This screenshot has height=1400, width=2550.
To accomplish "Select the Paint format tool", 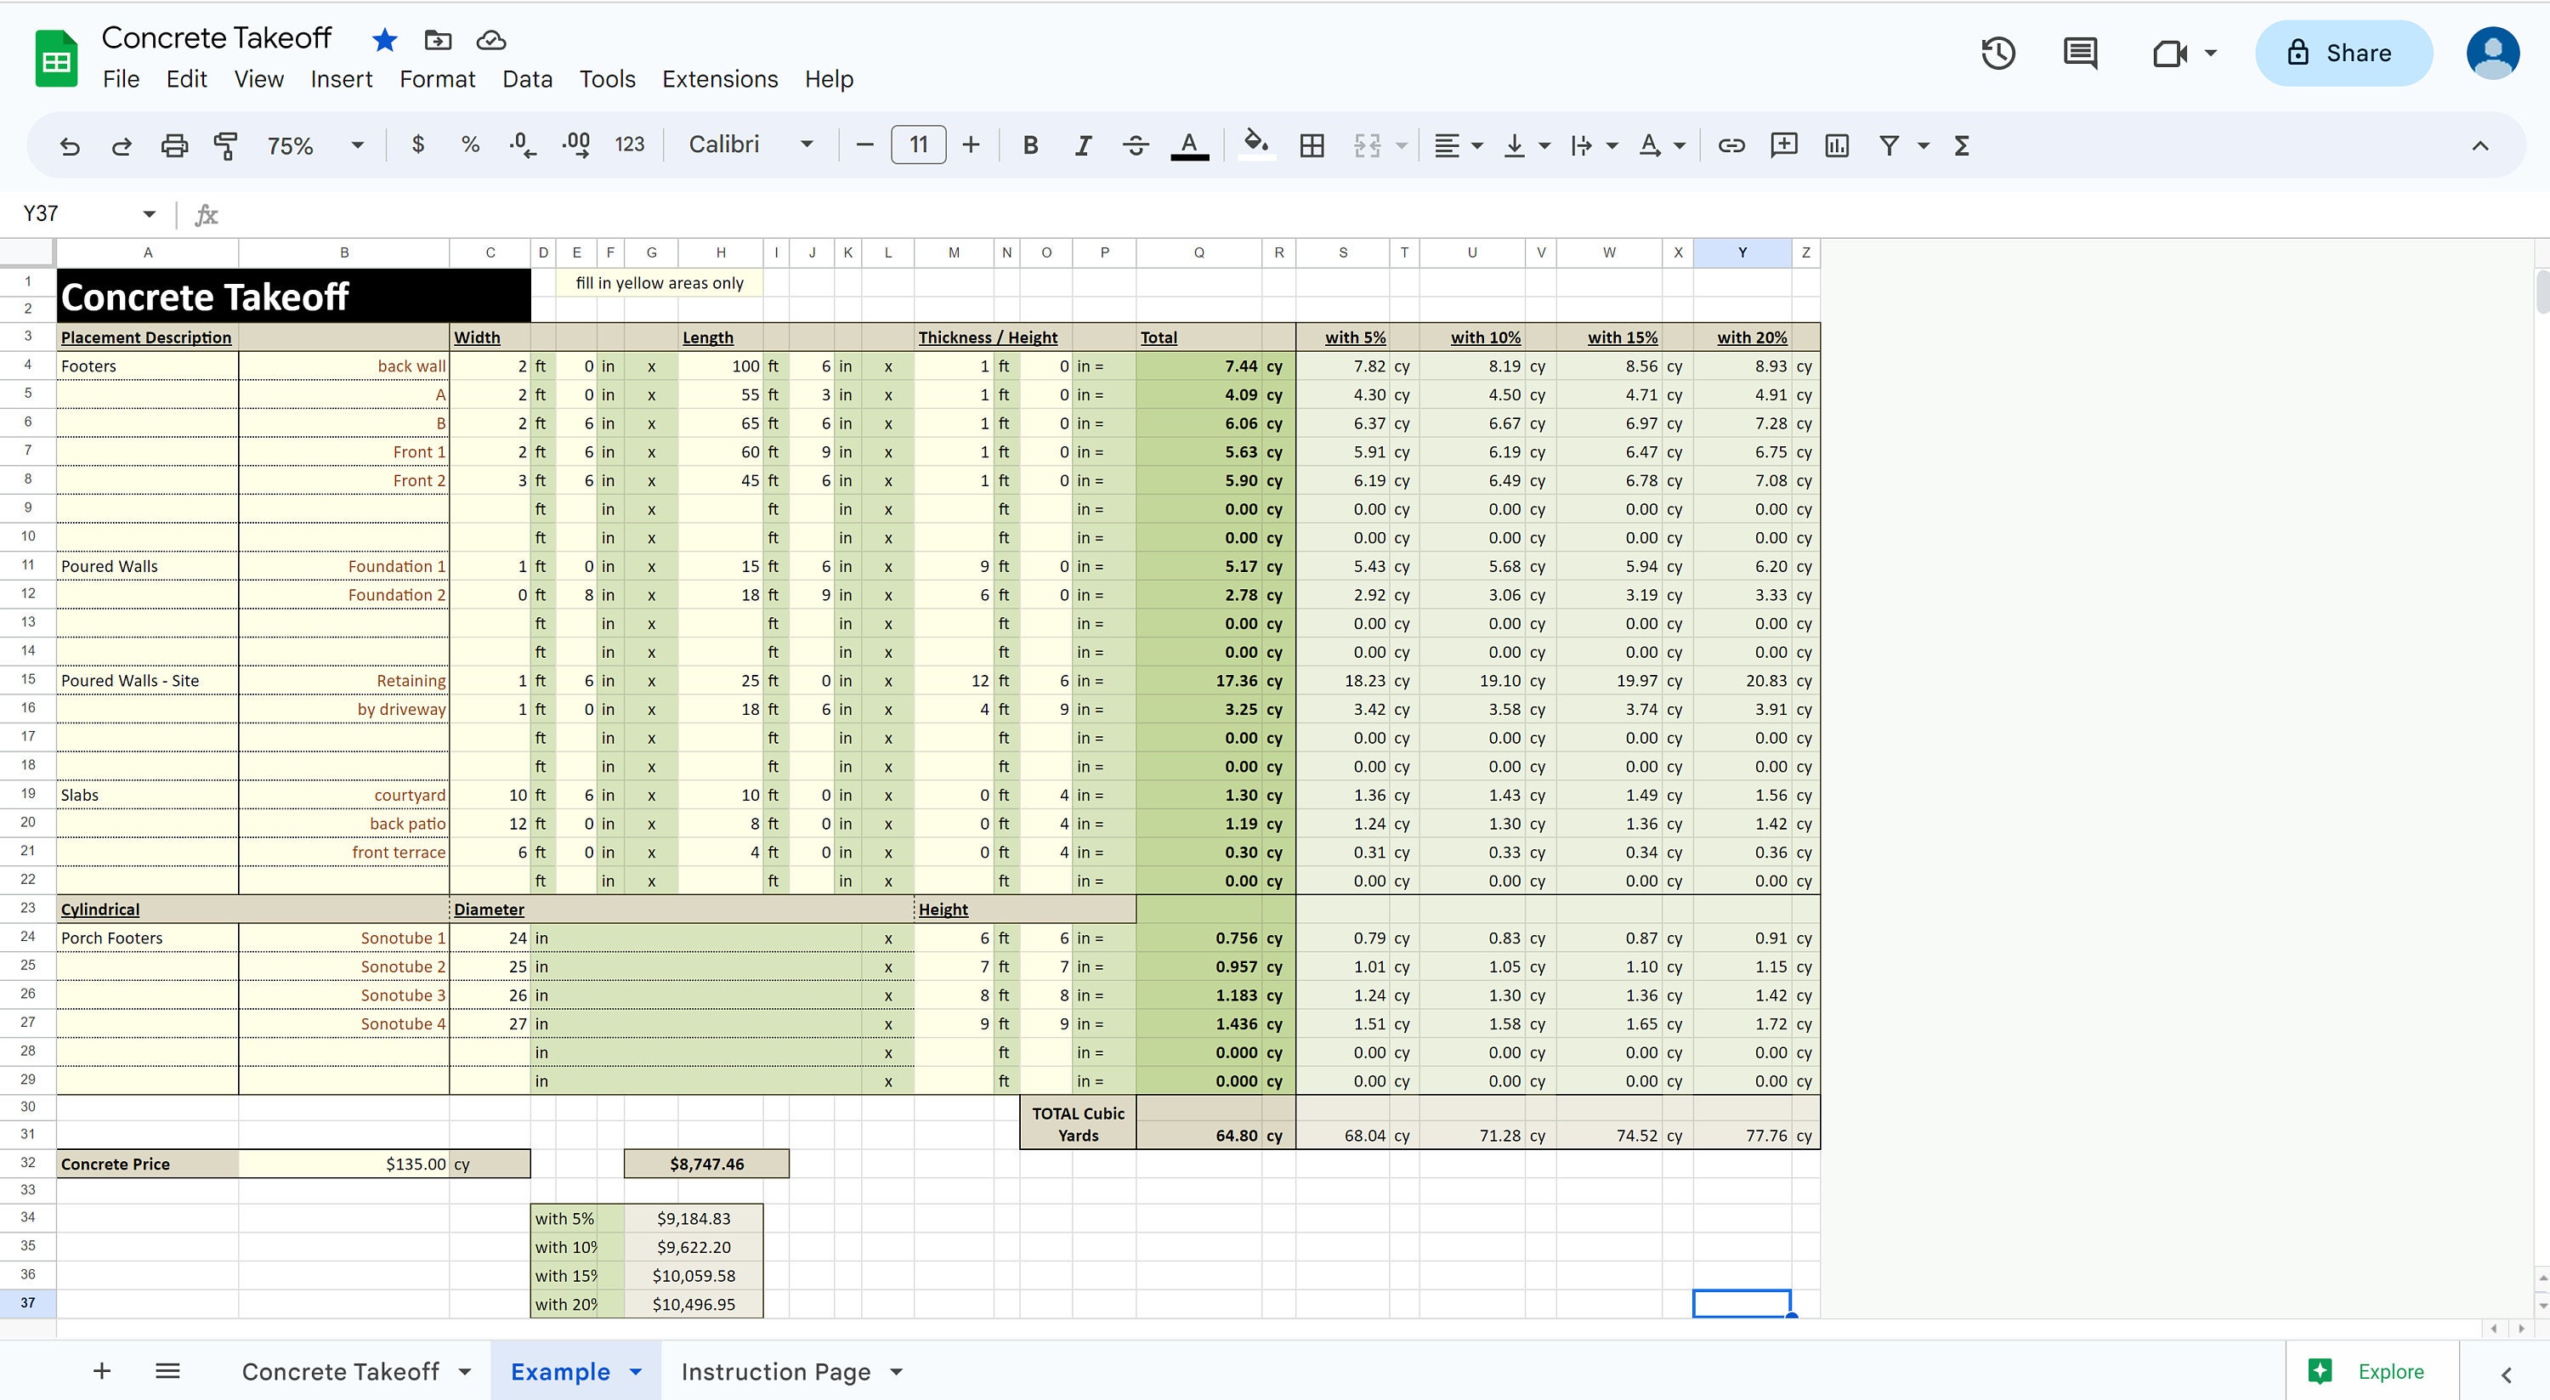I will [x=226, y=145].
